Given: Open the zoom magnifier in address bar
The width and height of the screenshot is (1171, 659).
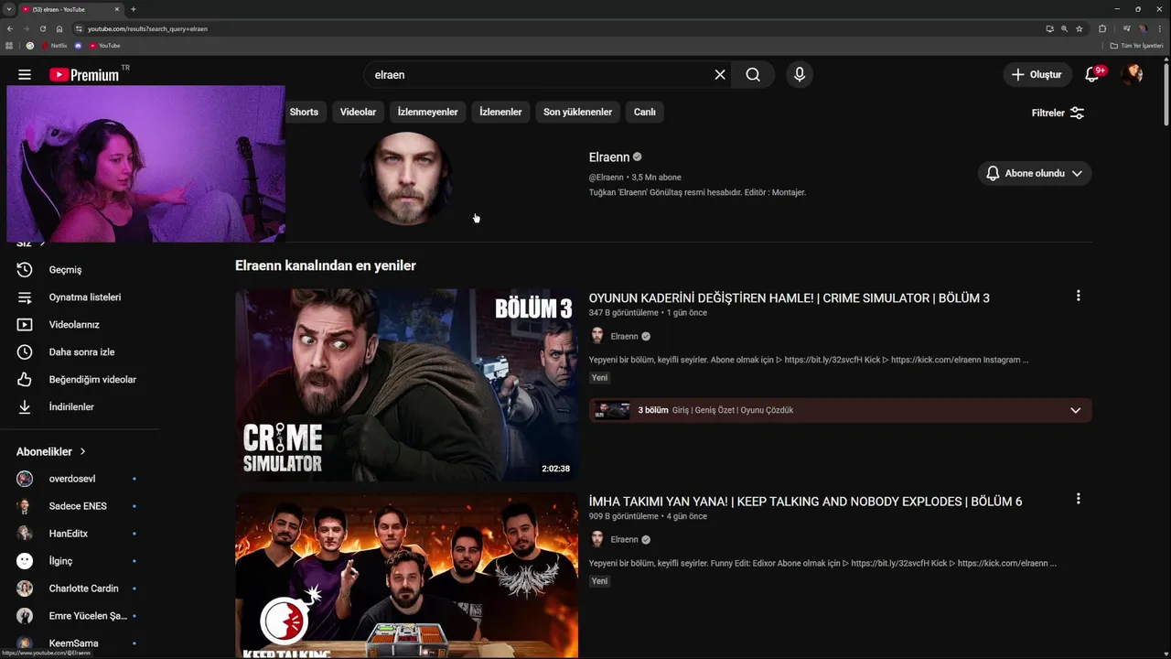Looking at the screenshot, I should [1064, 28].
